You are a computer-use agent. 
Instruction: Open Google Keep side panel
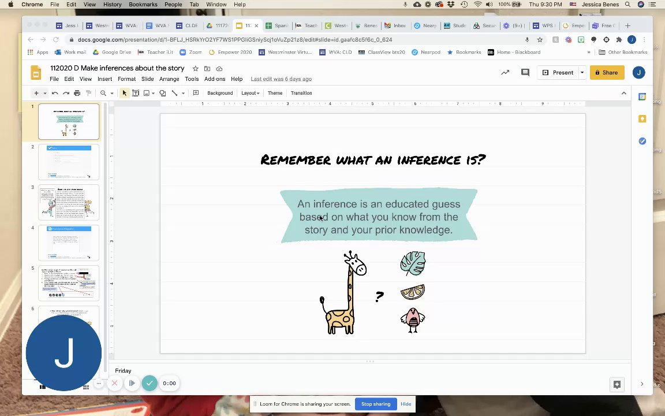(642, 119)
